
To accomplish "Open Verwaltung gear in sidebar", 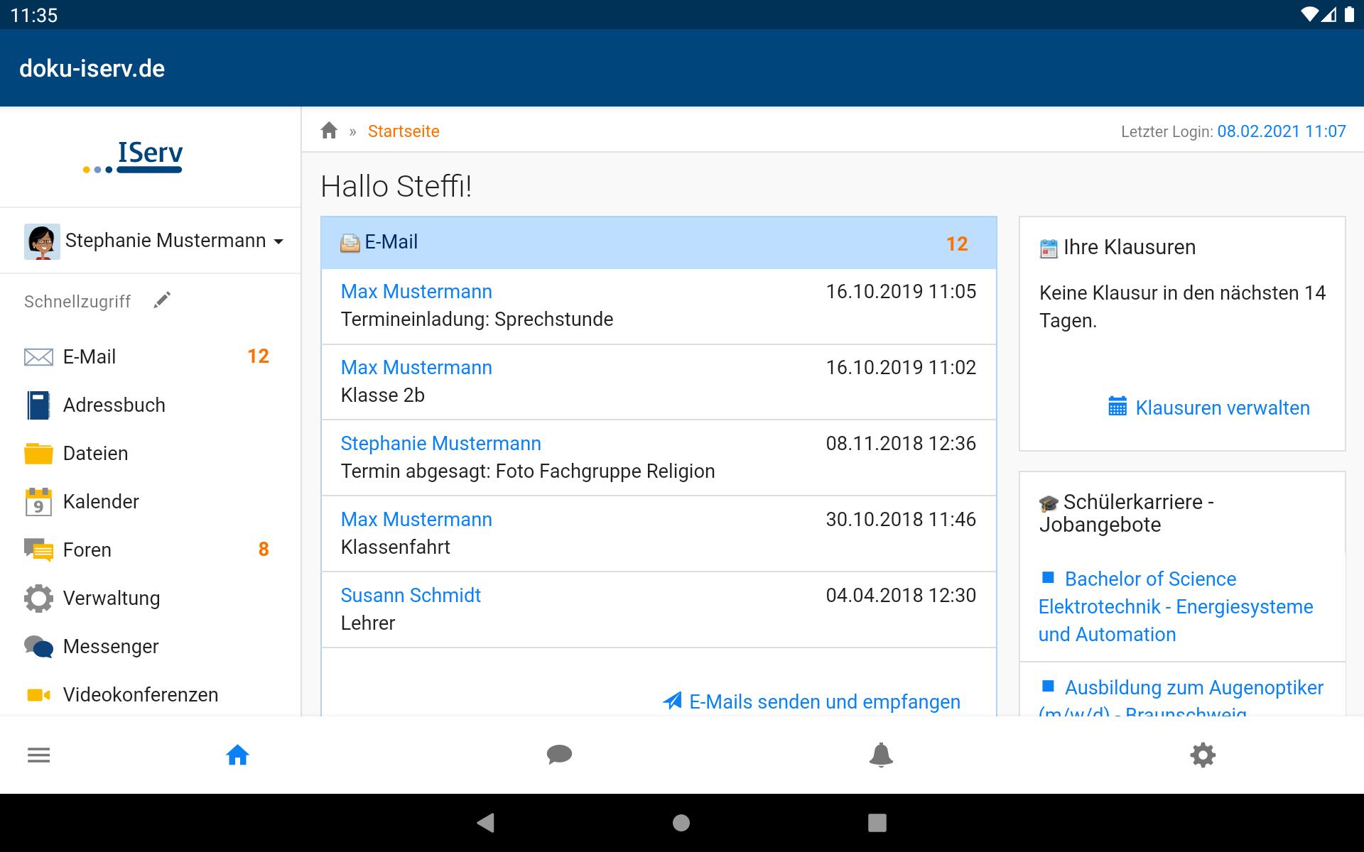I will tap(38, 599).
